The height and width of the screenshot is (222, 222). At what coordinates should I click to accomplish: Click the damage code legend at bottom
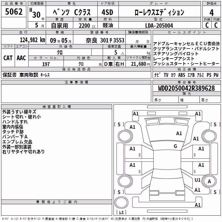(98, 219)
